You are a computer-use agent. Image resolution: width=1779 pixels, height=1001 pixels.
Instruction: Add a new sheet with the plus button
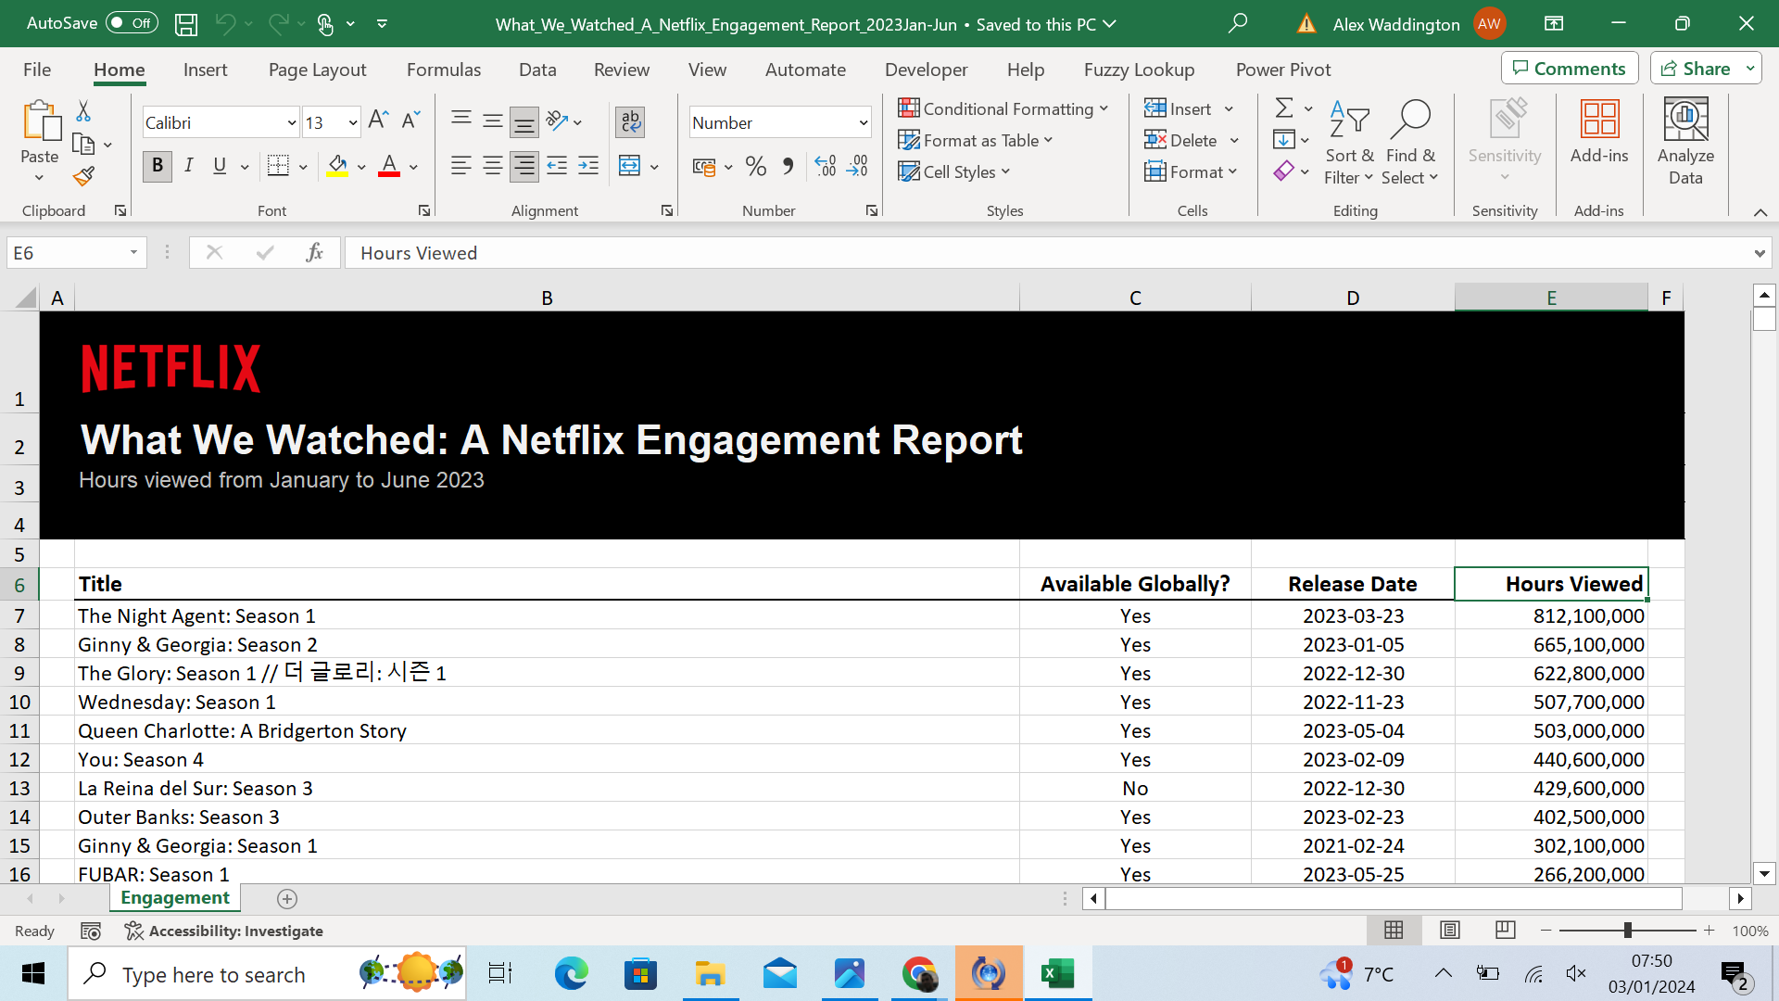[x=287, y=898]
